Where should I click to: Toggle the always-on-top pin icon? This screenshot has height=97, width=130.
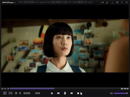coord(102,3)
